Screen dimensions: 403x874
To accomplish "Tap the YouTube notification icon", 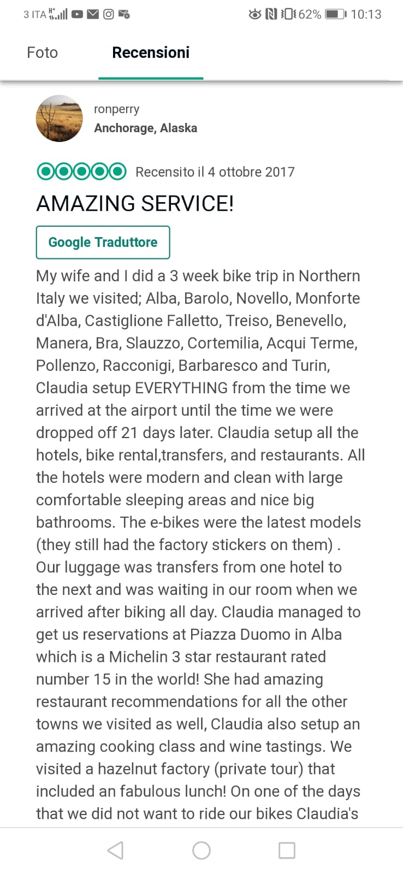I will pos(77,14).
